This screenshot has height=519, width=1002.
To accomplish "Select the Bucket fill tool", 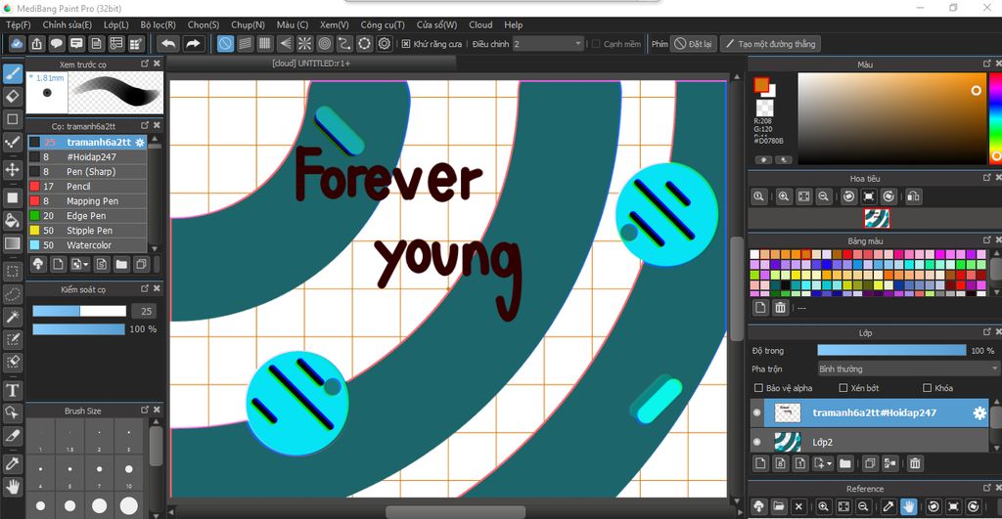I will tap(13, 220).
